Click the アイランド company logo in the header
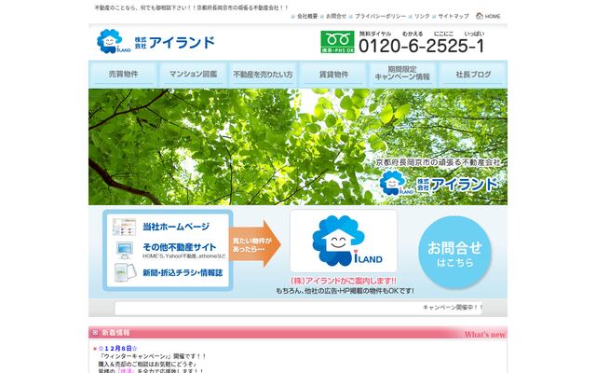This screenshot has width=596, height=373. 156,41
